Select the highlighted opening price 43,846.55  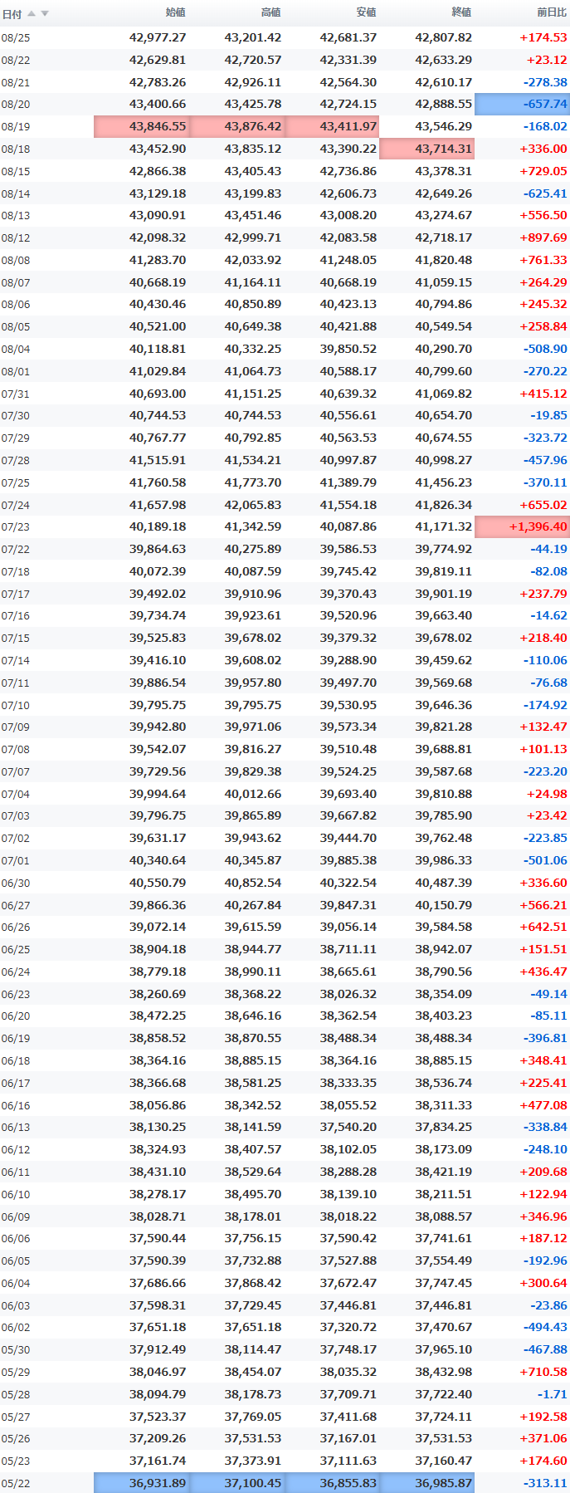142,126
